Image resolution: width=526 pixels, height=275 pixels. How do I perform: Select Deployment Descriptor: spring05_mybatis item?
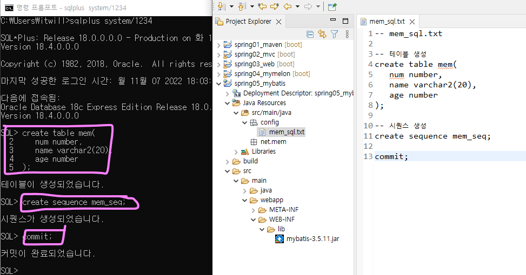[293, 93]
